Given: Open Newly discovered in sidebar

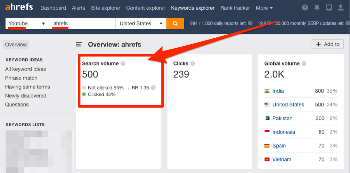Looking at the screenshot, I should pos(26,96).
